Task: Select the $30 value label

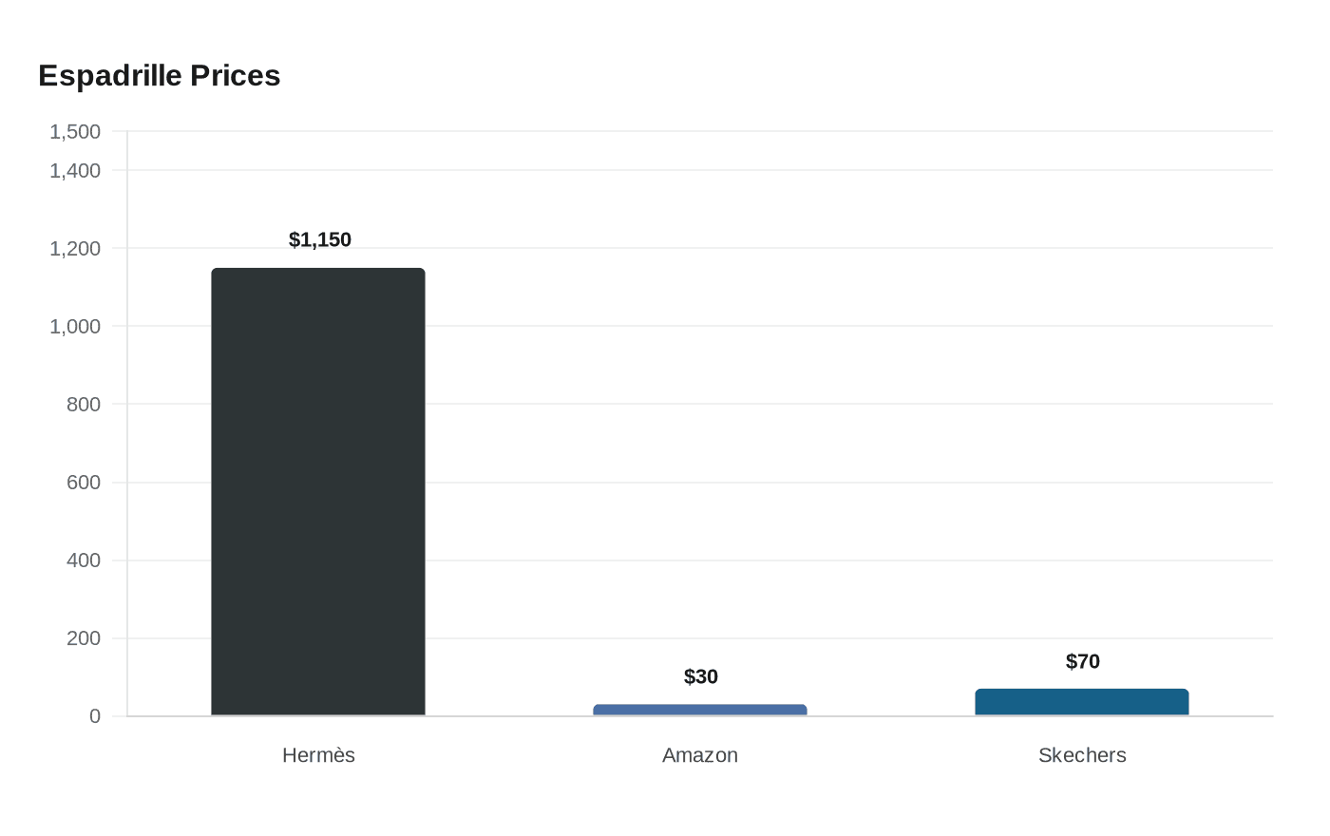Action: 701,676
